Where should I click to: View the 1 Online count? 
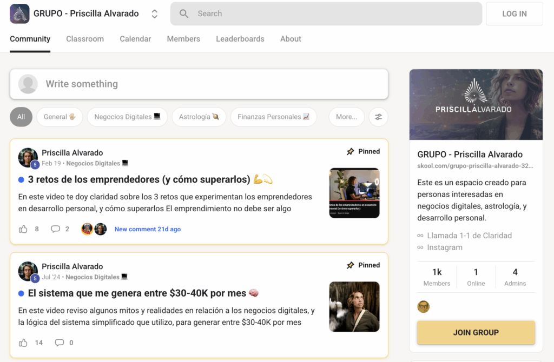[476, 277]
